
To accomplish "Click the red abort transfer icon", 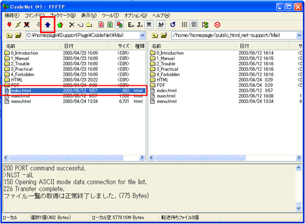I will tap(217, 25).
